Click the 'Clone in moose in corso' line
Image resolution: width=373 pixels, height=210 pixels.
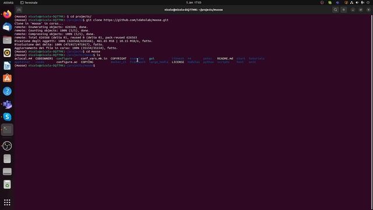[39, 23]
